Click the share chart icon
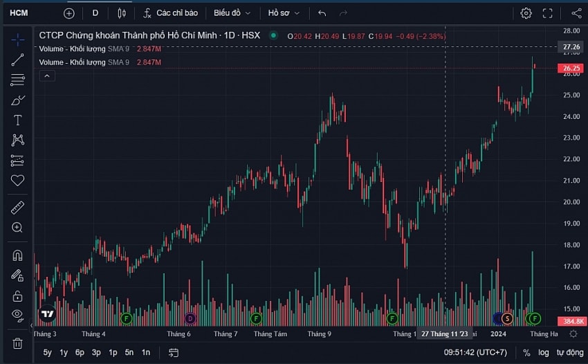 (576, 14)
